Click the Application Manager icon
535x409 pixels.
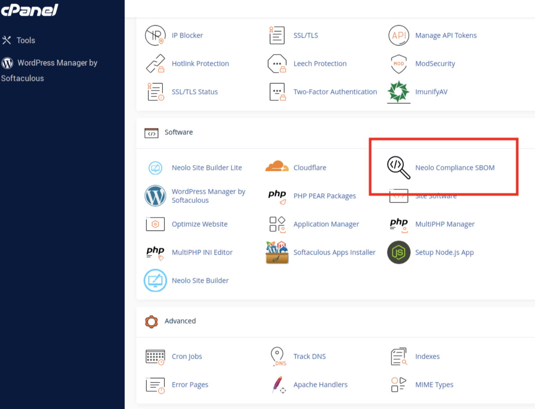point(277,224)
